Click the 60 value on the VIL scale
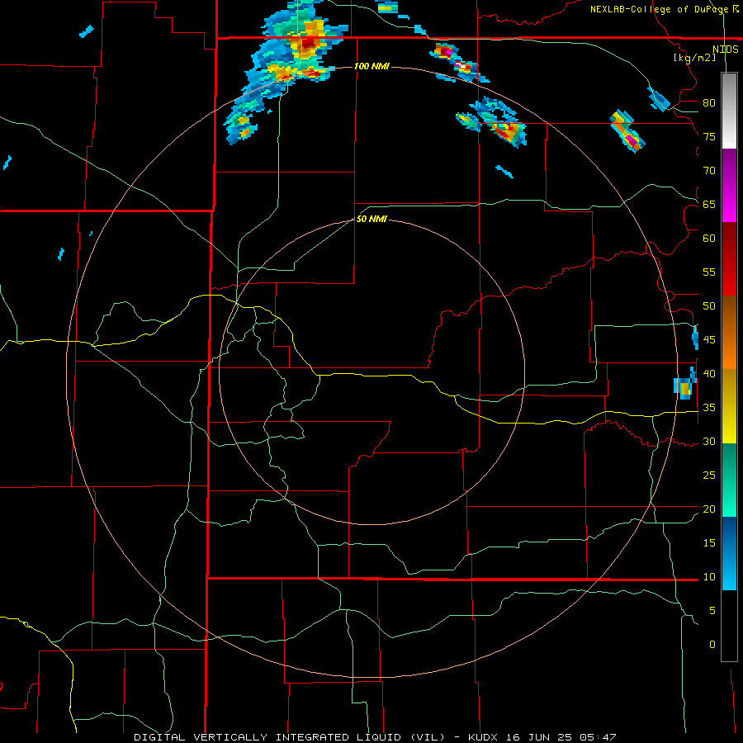This screenshot has width=743, height=743. (x=709, y=239)
